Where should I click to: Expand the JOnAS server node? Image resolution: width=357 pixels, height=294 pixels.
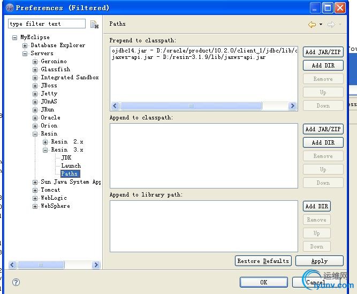pyautogui.click(x=35, y=102)
